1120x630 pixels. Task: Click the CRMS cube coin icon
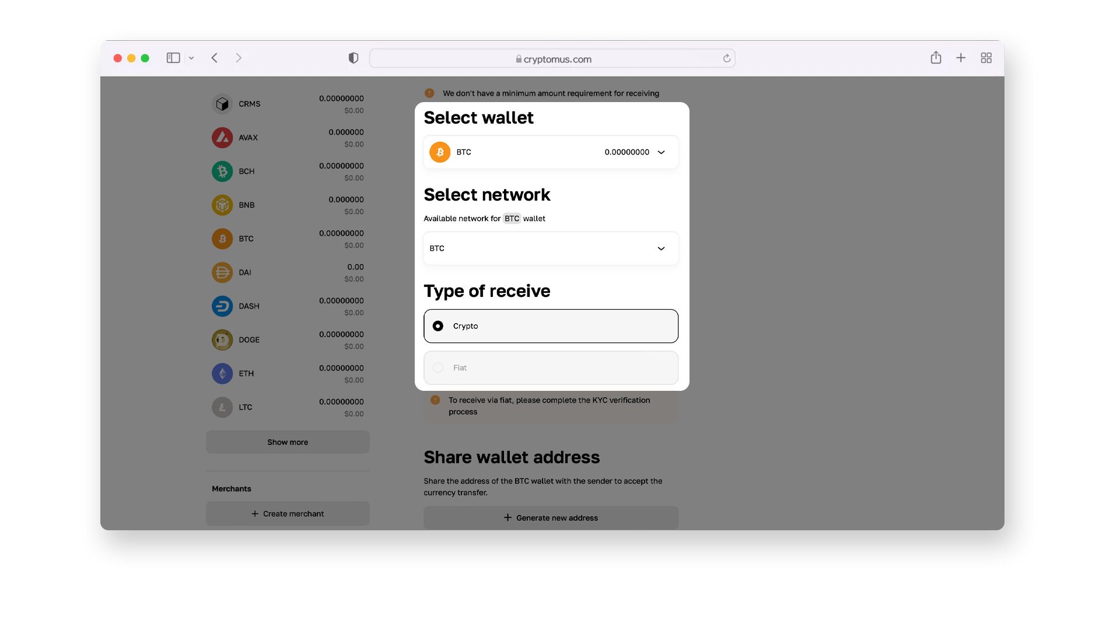[222, 104]
